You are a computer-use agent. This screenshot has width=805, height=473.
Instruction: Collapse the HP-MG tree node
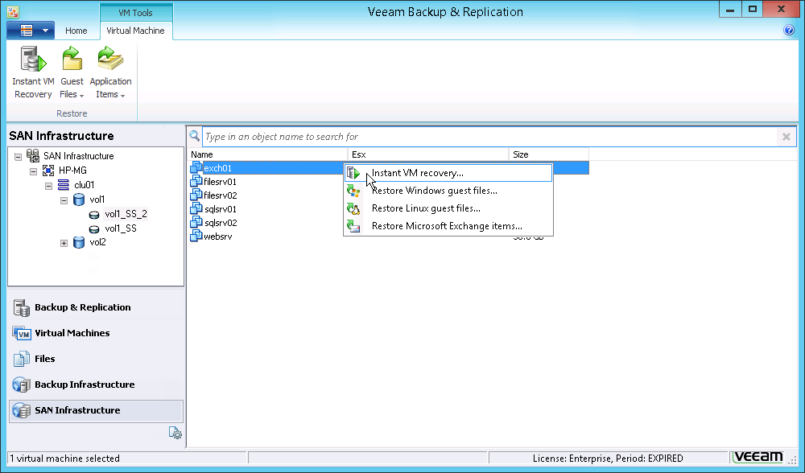point(33,171)
